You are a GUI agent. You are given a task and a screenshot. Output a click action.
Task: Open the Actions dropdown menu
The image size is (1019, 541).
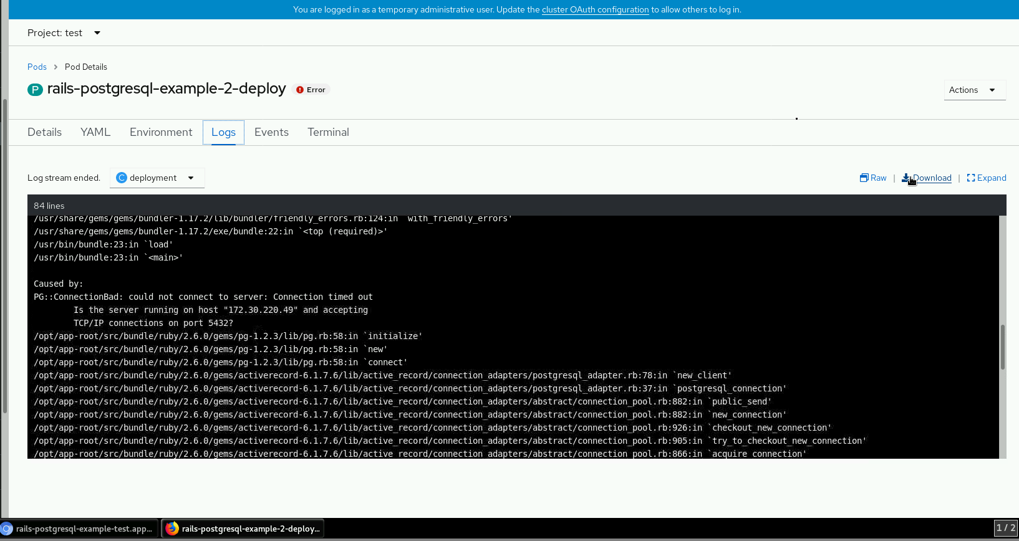point(975,90)
